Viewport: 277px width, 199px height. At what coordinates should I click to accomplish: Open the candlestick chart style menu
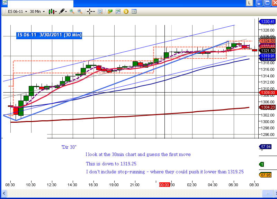(53, 11)
